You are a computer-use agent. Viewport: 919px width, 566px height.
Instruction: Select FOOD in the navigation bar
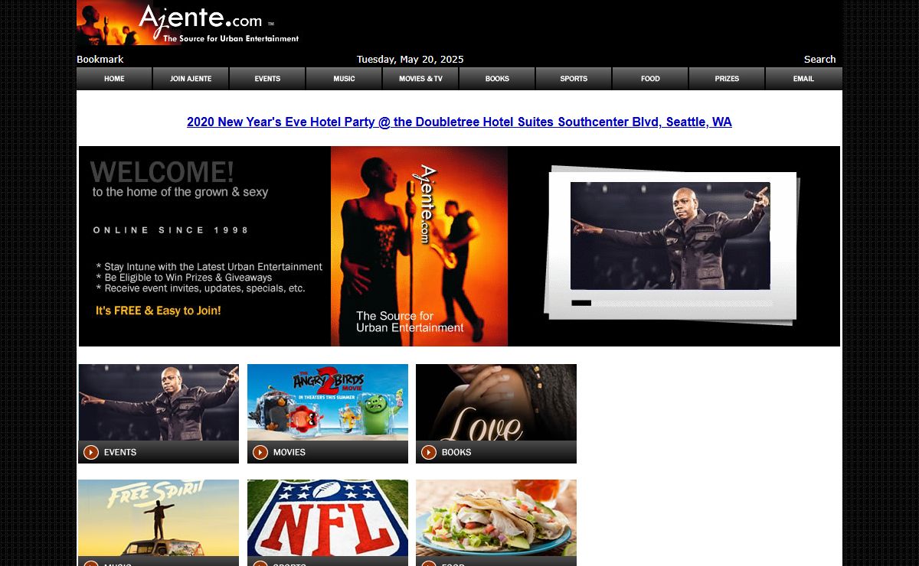point(650,79)
